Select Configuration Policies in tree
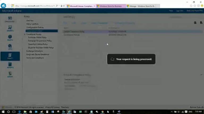The width and height of the screenshot is (204, 114). [x=35, y=27]
